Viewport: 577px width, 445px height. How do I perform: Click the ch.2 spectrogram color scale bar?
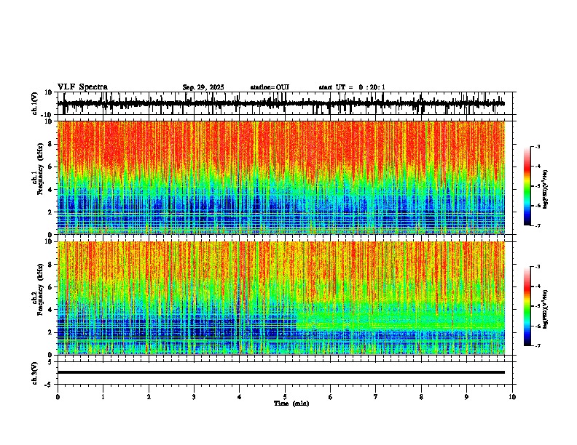click(x=527, y=306)
